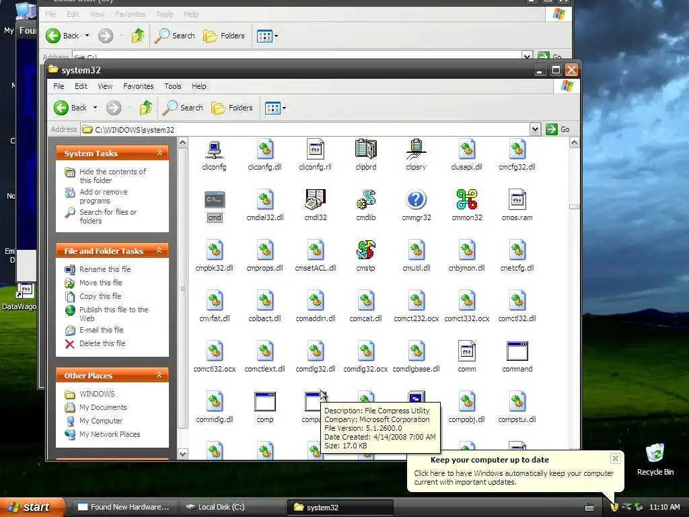This screenshot has height=517, width=689.
Task: Open File menu in system32 window
Action: pos(59,86)
